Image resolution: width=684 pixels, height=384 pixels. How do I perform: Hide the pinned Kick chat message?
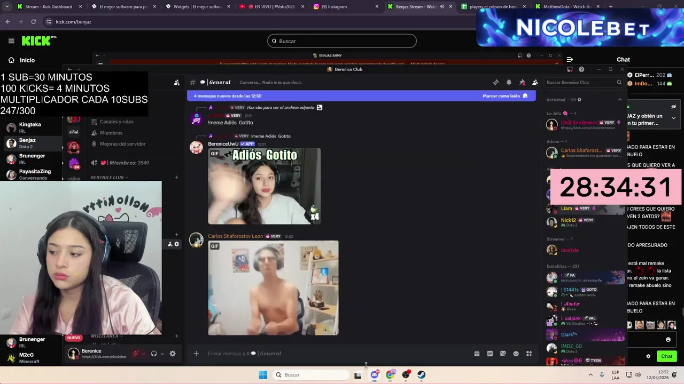[x=673, y=107]
